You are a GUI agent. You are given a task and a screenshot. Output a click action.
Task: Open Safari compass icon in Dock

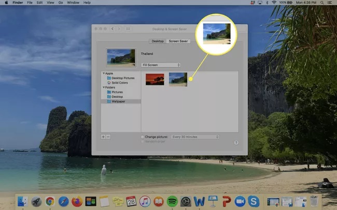63,202
